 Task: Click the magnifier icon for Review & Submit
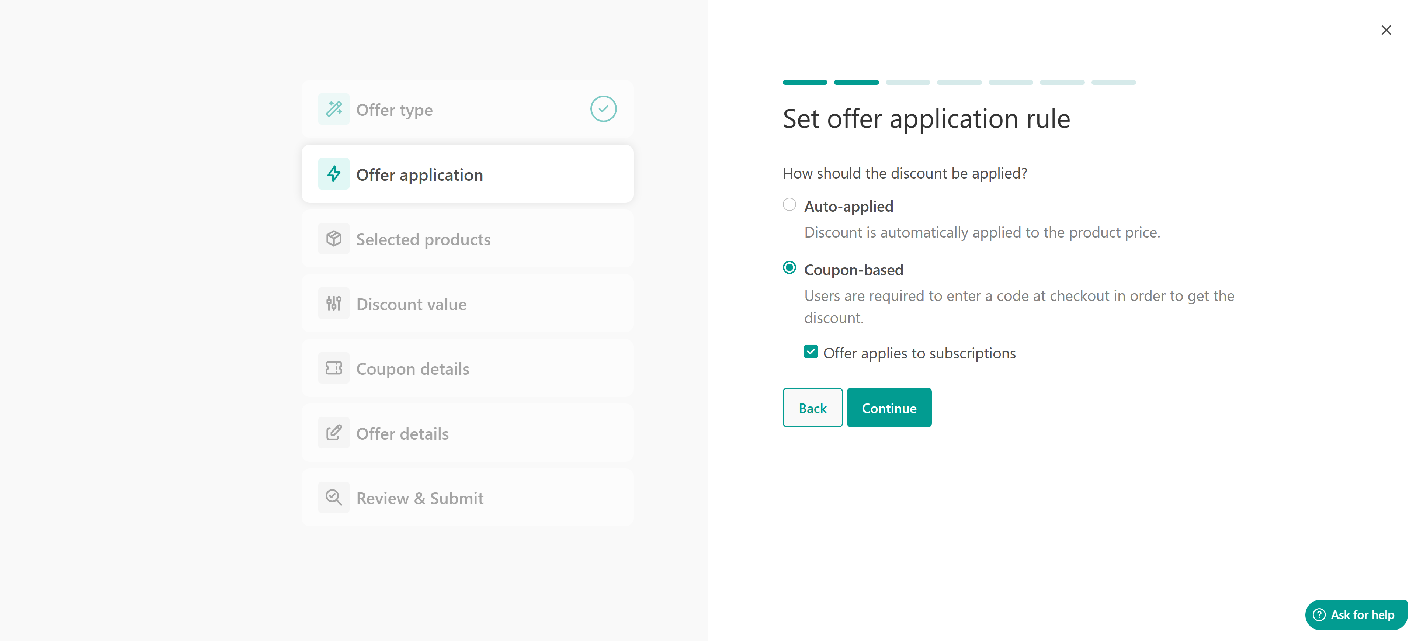tap(334, 498)
